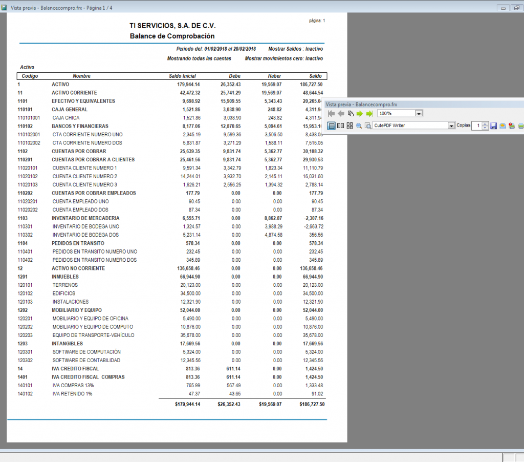Click the Vista previa toolbar title bar
Screen dimensions: 524x462
click(423, 104)
